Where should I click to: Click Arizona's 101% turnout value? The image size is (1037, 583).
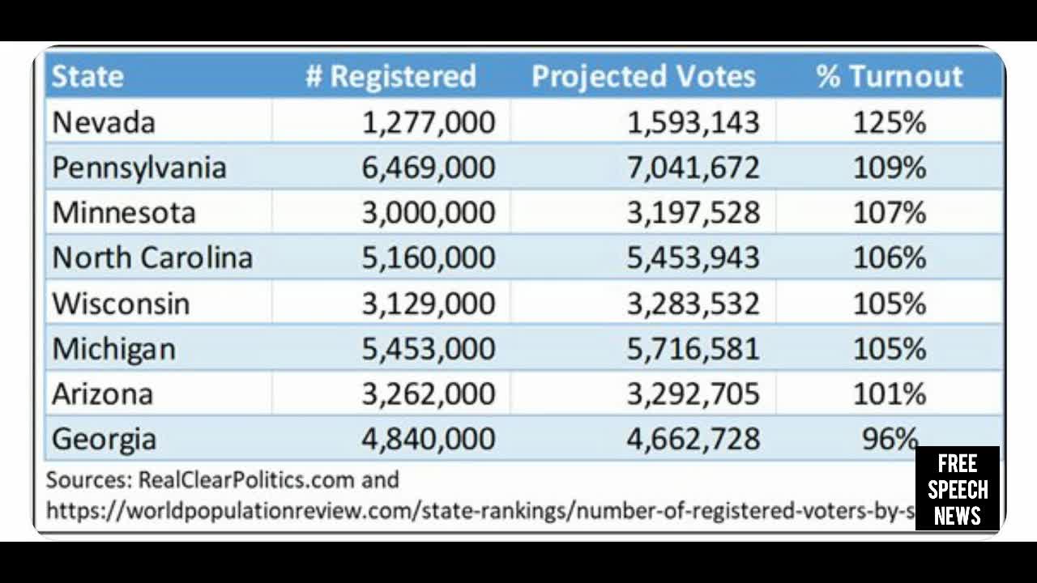pyautogui.click(x=889, y=394)
